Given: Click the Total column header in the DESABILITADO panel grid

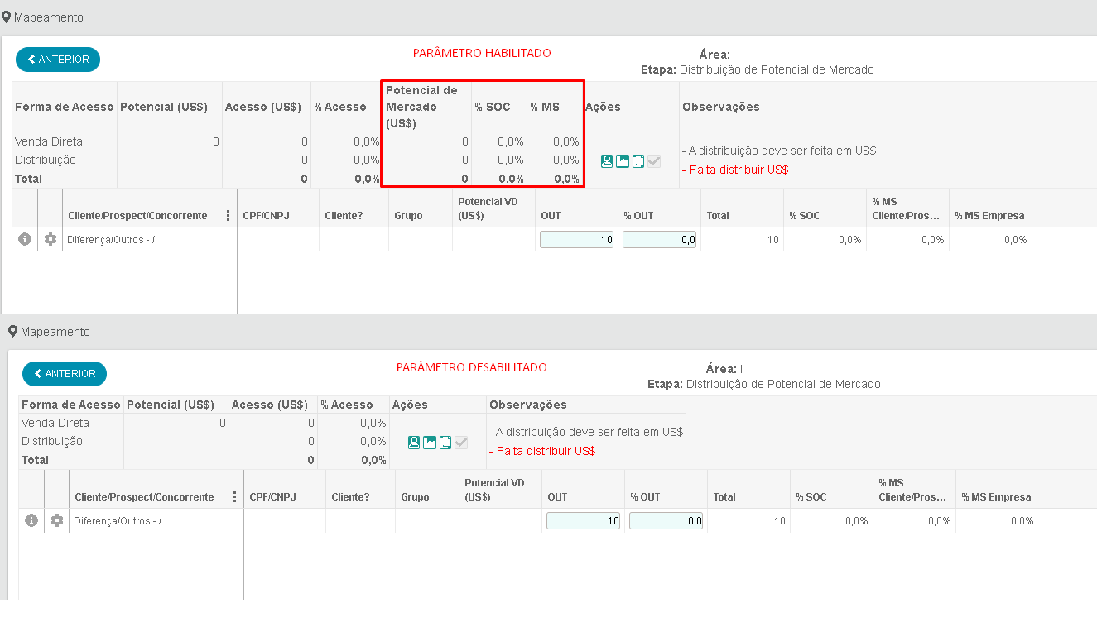Looking at the screenshot, I should click(724, 497).
